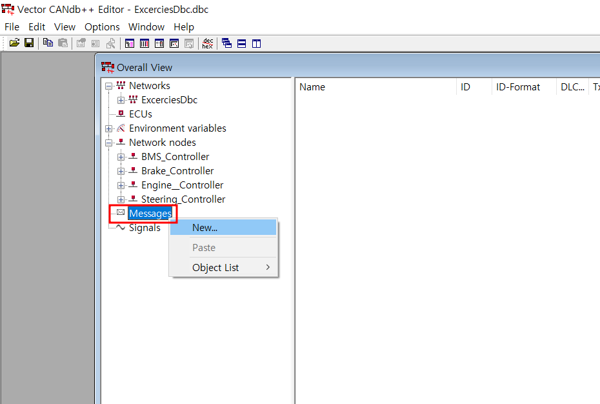Viewport: 600px width, 404px height.
Task: Select the Steering_Controller tree item
Action: [183, 199]
